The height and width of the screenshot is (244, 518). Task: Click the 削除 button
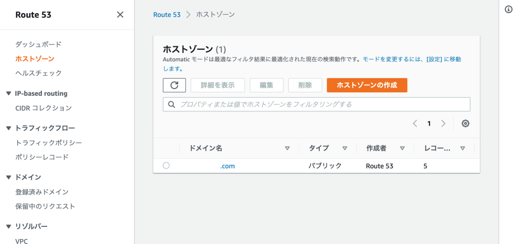coord(305,85)
